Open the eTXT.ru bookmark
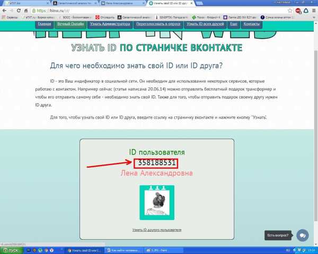Screen dimensions: 318x254 pyautogui.click(x=38, y=17)
